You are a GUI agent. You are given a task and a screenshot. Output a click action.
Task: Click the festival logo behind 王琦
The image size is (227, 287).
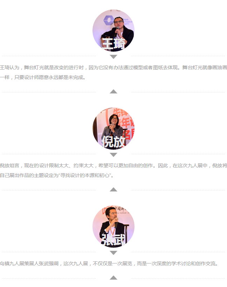coord(109,20)
